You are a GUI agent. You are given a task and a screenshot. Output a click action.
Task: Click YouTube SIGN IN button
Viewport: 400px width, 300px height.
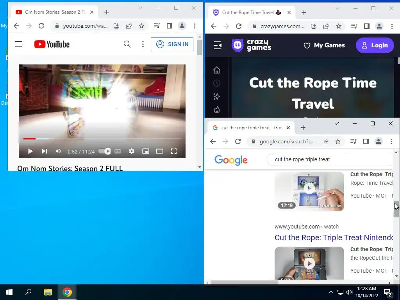point(172,44)
